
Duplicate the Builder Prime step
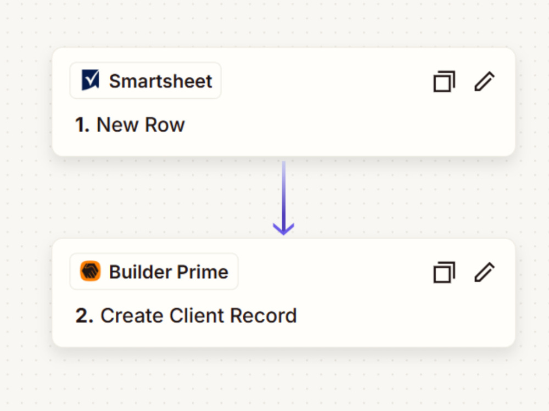[444, 272]
